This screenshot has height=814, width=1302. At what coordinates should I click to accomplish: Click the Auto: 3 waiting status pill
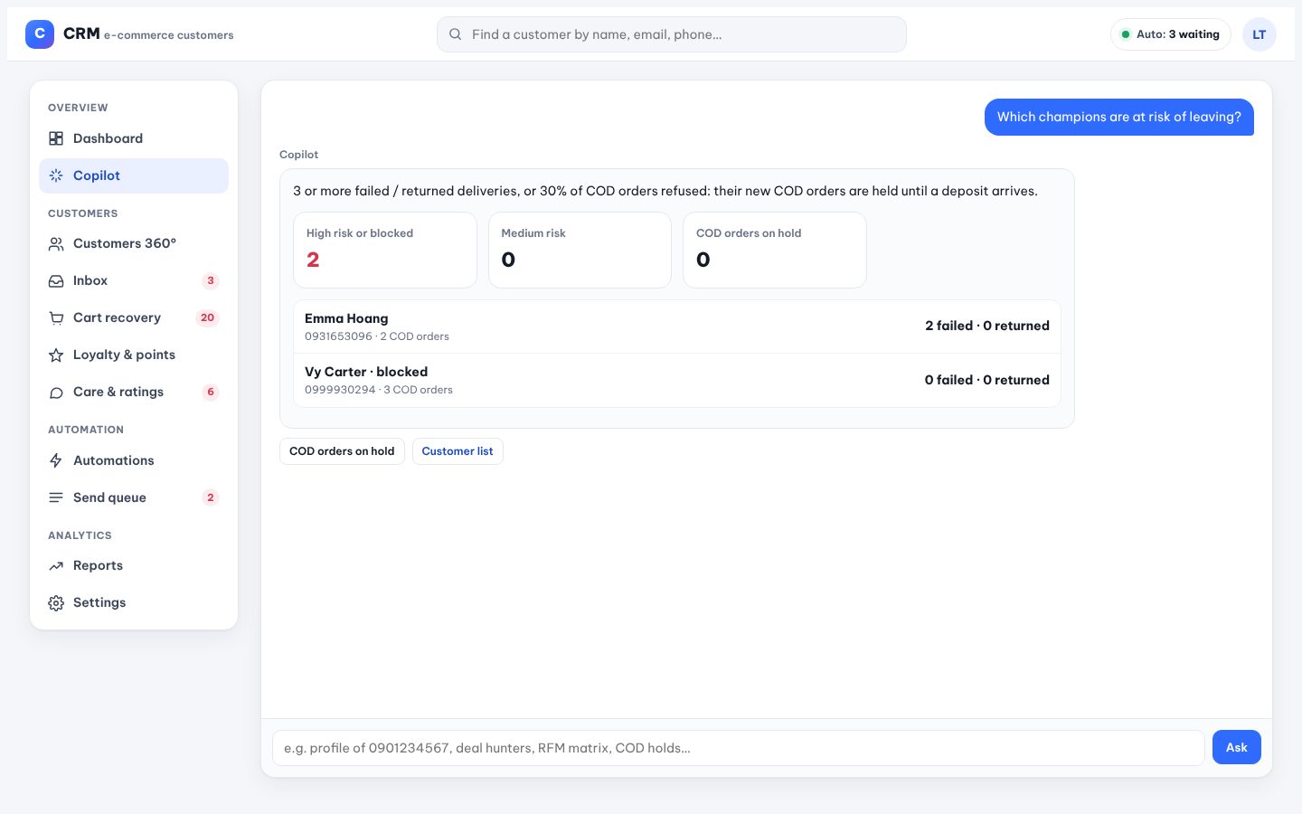pos(1171,34)
